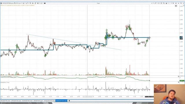
Task: Click the zoom magnifier tool
Action: (30, 3)
